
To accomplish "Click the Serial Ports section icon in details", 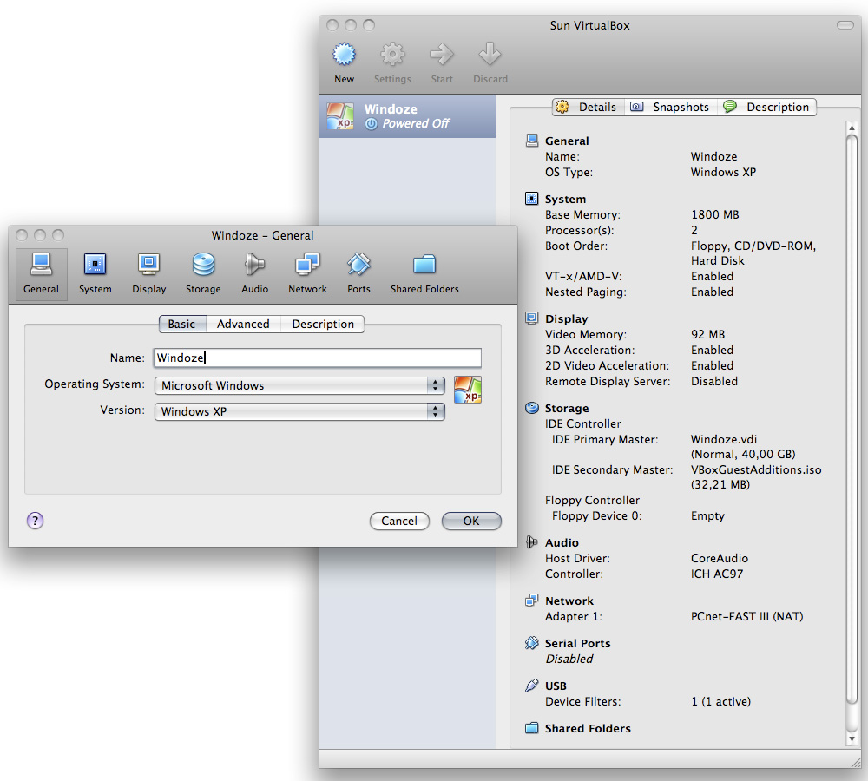I will [531, 643].
